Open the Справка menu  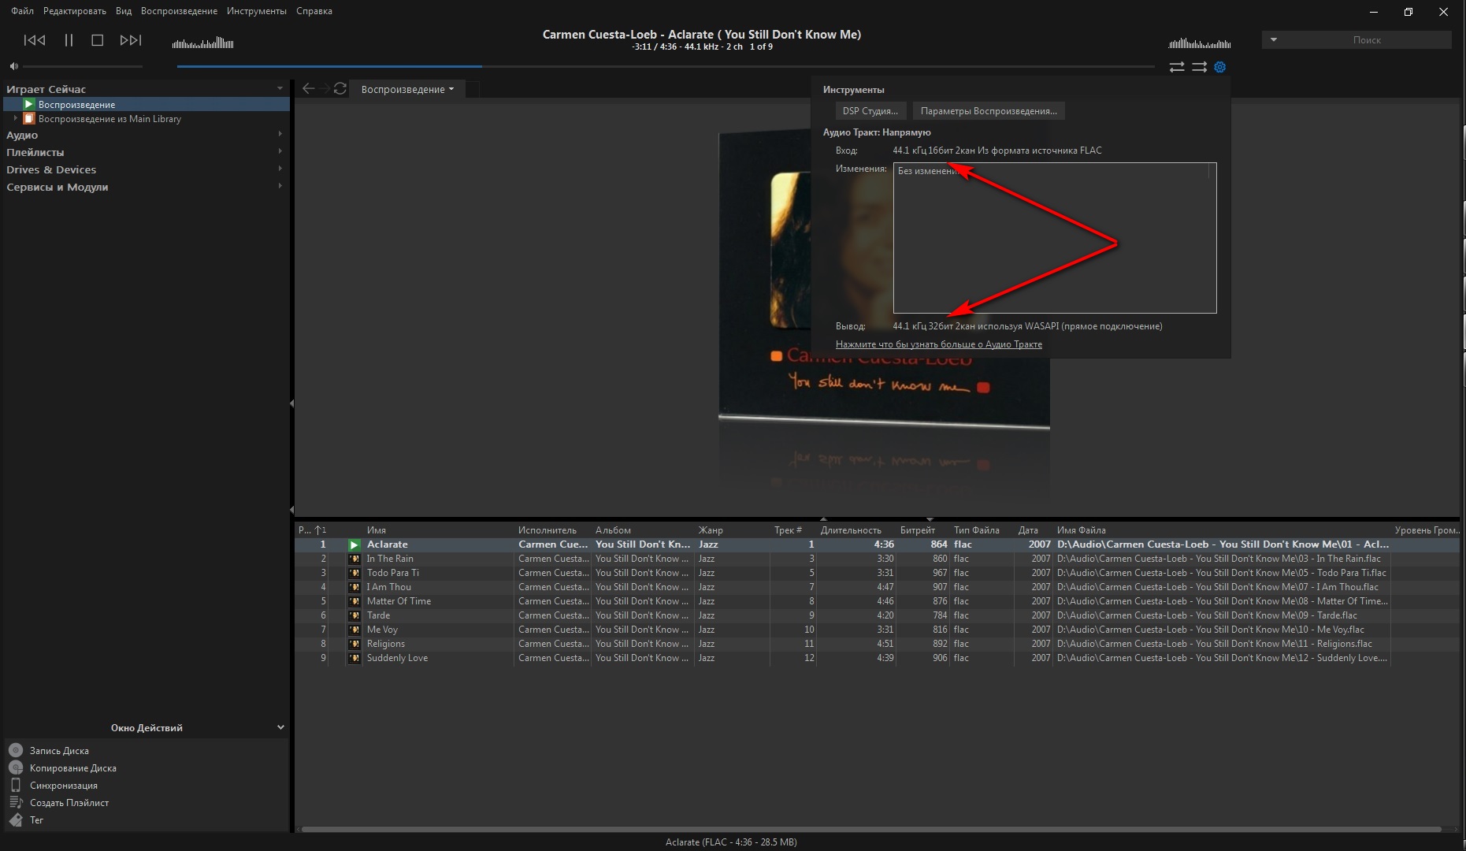coord(314,11)
